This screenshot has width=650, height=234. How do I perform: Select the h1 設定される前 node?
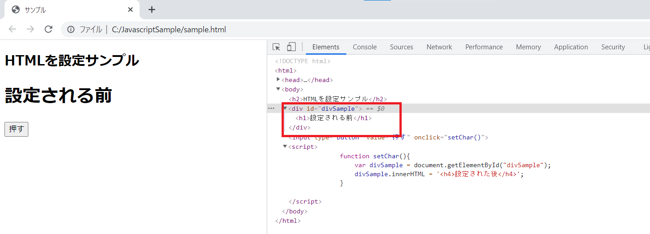(334, 118)
